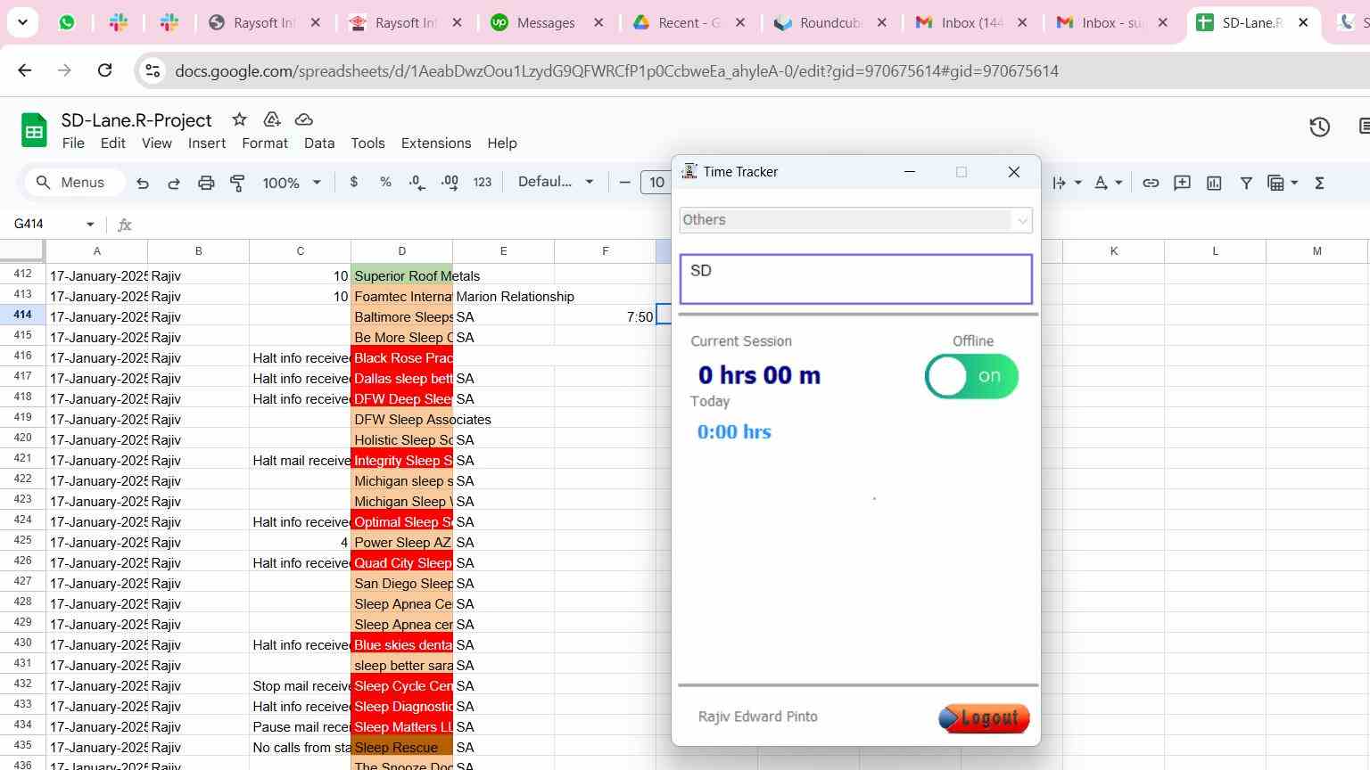The image size is (1370, 770).
Task: Click the move to folder icon
Action: [272, 119]
